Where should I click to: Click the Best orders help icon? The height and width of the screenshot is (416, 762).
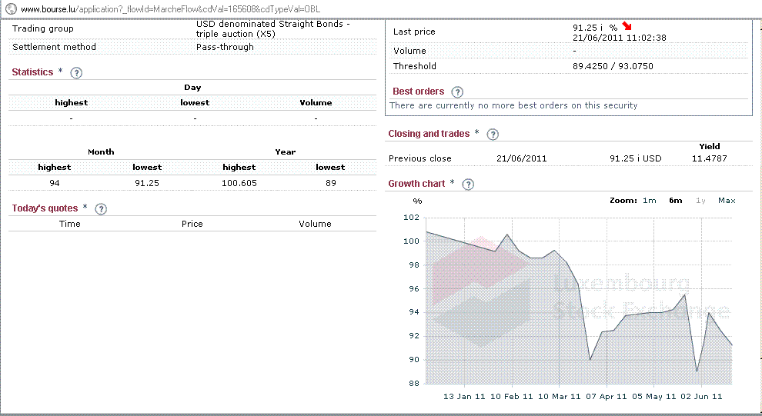pyautogui.click(x=458, y=92)
